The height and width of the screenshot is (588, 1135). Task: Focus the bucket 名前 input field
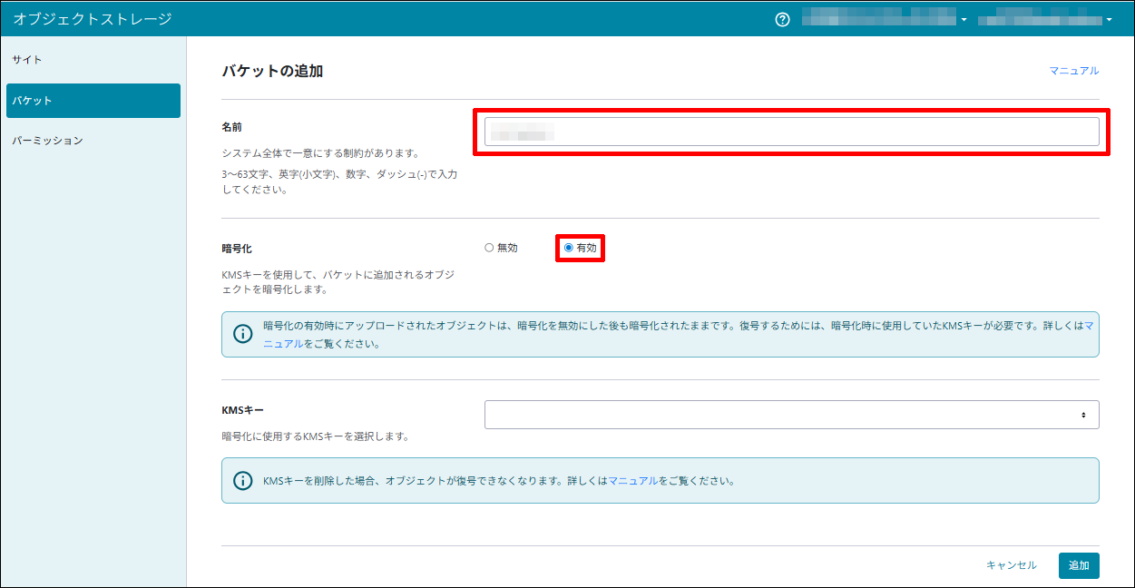791,132
